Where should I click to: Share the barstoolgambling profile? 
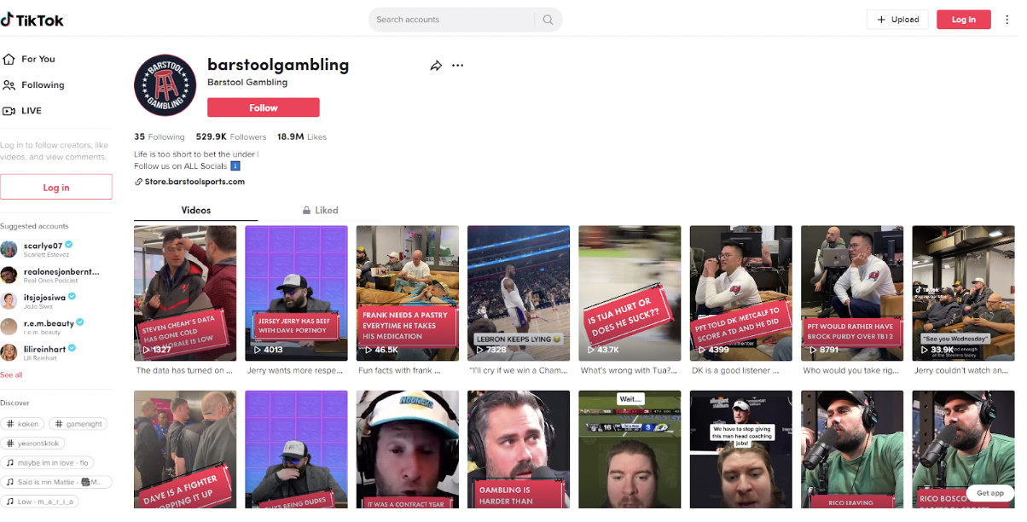pos(436,66)
